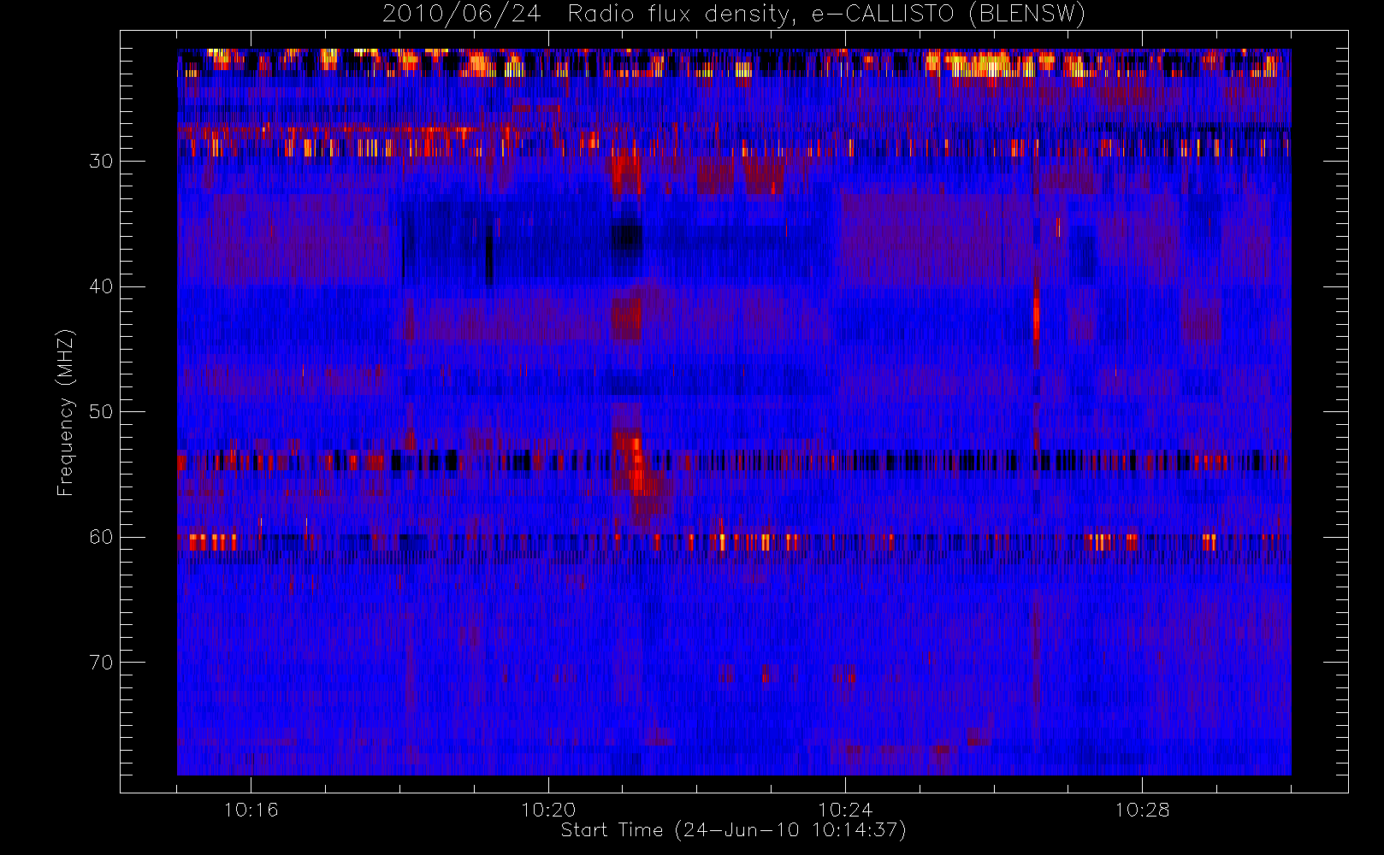Click the 'Frequency (MHZ)' axis label

click(65, 412)
